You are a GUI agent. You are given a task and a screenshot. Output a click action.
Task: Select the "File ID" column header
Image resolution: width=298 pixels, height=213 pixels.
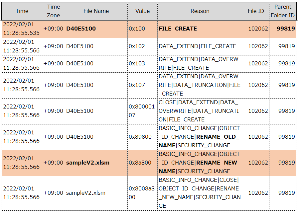pyautogui.click(x=256, y=11)
